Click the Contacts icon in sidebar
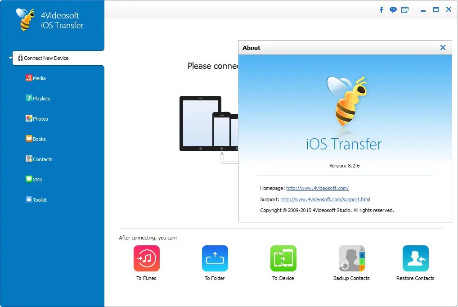Image resolution: width=458 pixels, height=307 pixels. 29,158
